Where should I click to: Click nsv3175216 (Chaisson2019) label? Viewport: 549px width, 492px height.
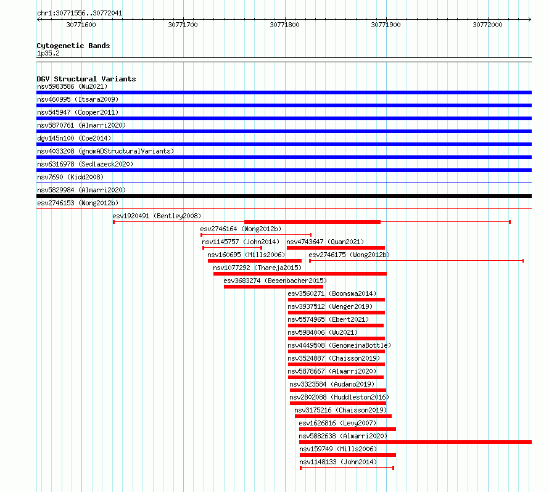341,410
